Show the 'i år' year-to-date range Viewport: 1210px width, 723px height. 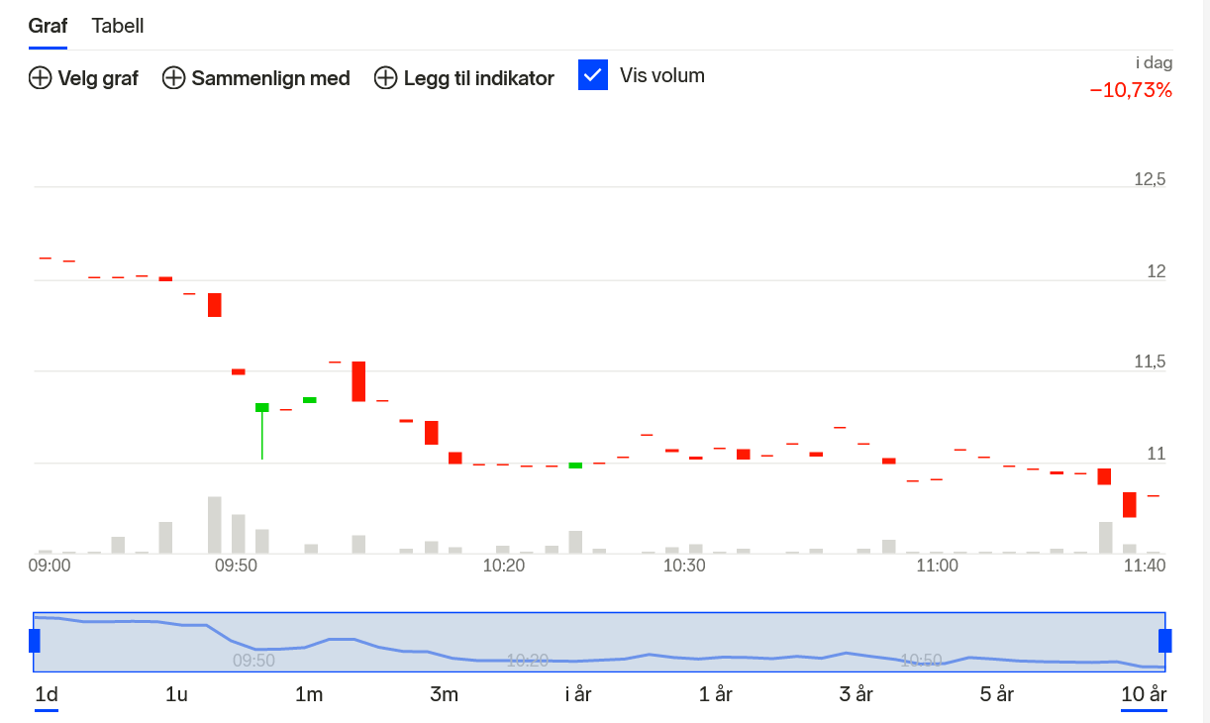coord(578,694)
